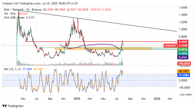Click the blue 37.2584 SMI value label
The image size is (196, 110).
[x=184, y=75]
